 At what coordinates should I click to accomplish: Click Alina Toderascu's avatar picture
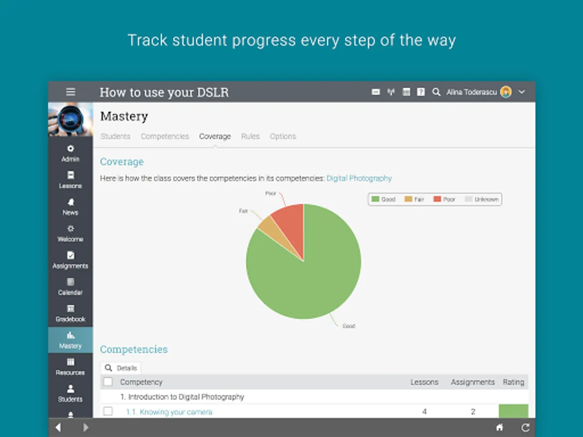(506, 92)
